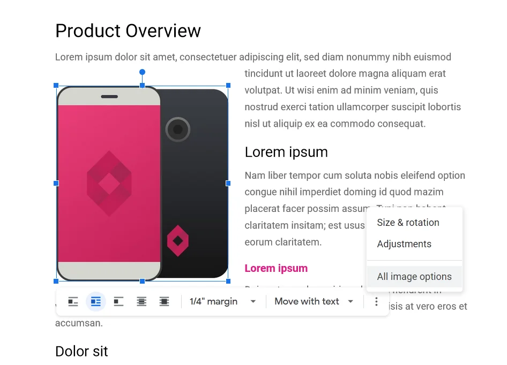
Task: Select All image options
Action: [x=414, y=277]
